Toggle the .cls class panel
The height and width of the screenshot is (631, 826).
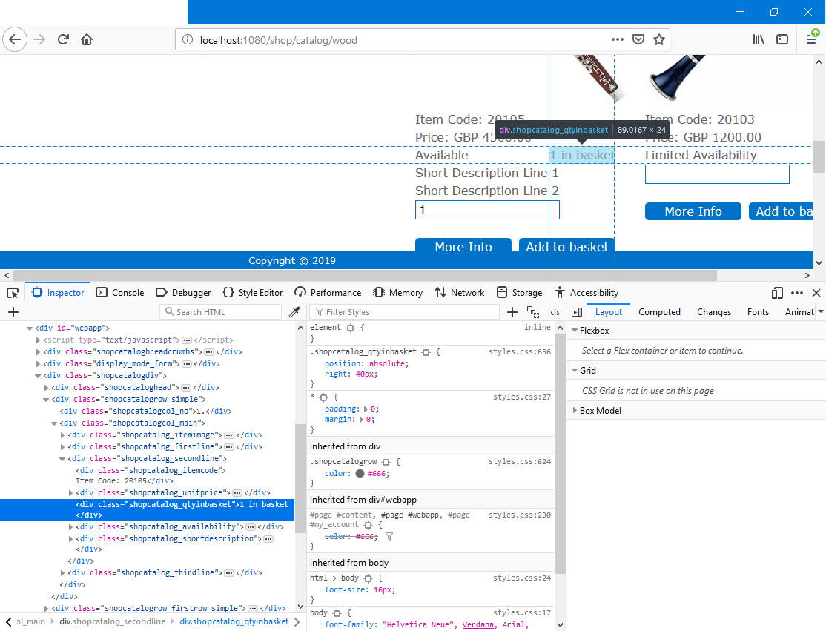554,312
